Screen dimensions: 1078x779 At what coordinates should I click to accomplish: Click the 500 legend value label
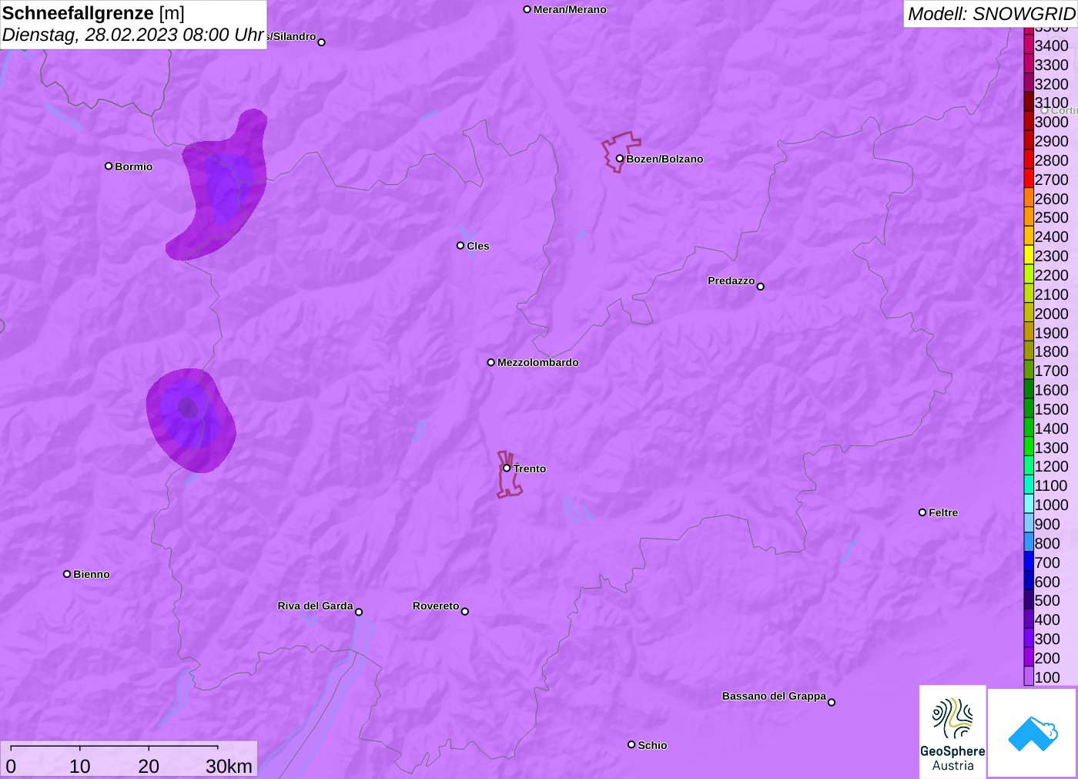pos(1047,600)
